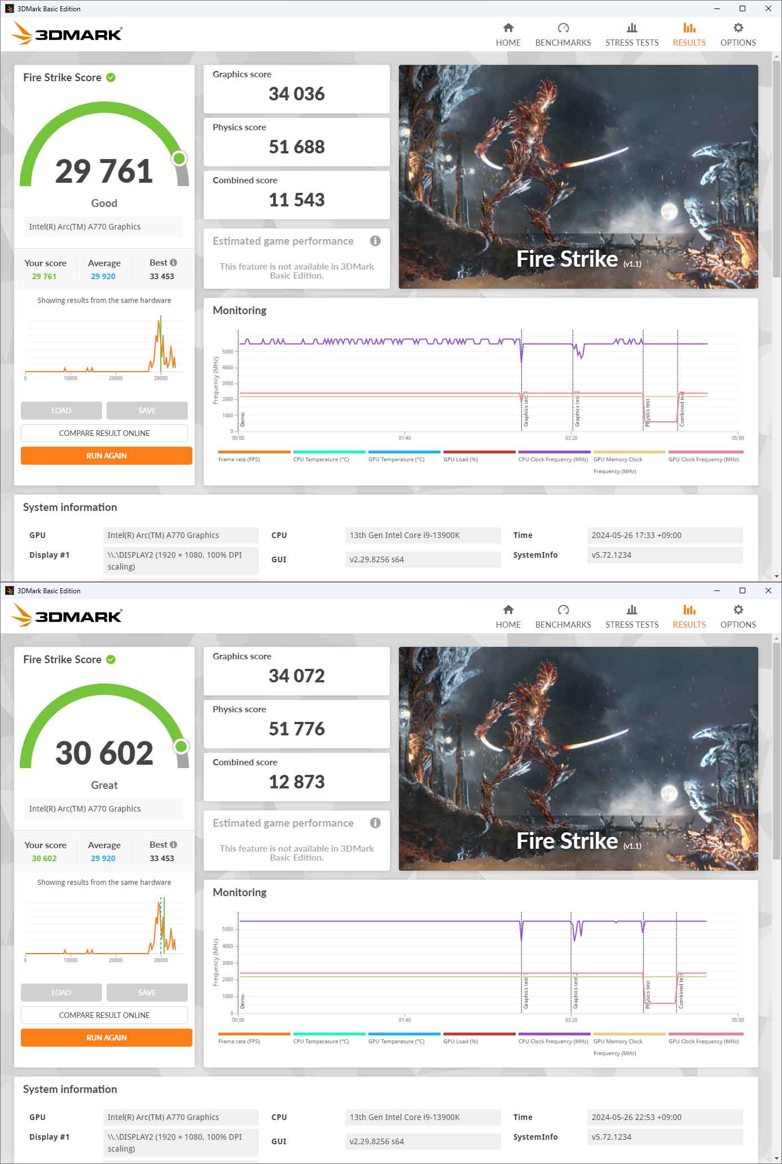782x1164 pixels.
Task: Click Estimated game performance info icon in bottom window
Action: (x=375, y=823)
